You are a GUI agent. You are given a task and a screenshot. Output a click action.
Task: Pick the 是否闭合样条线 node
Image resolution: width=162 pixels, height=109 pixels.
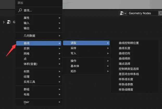(129, 74)
